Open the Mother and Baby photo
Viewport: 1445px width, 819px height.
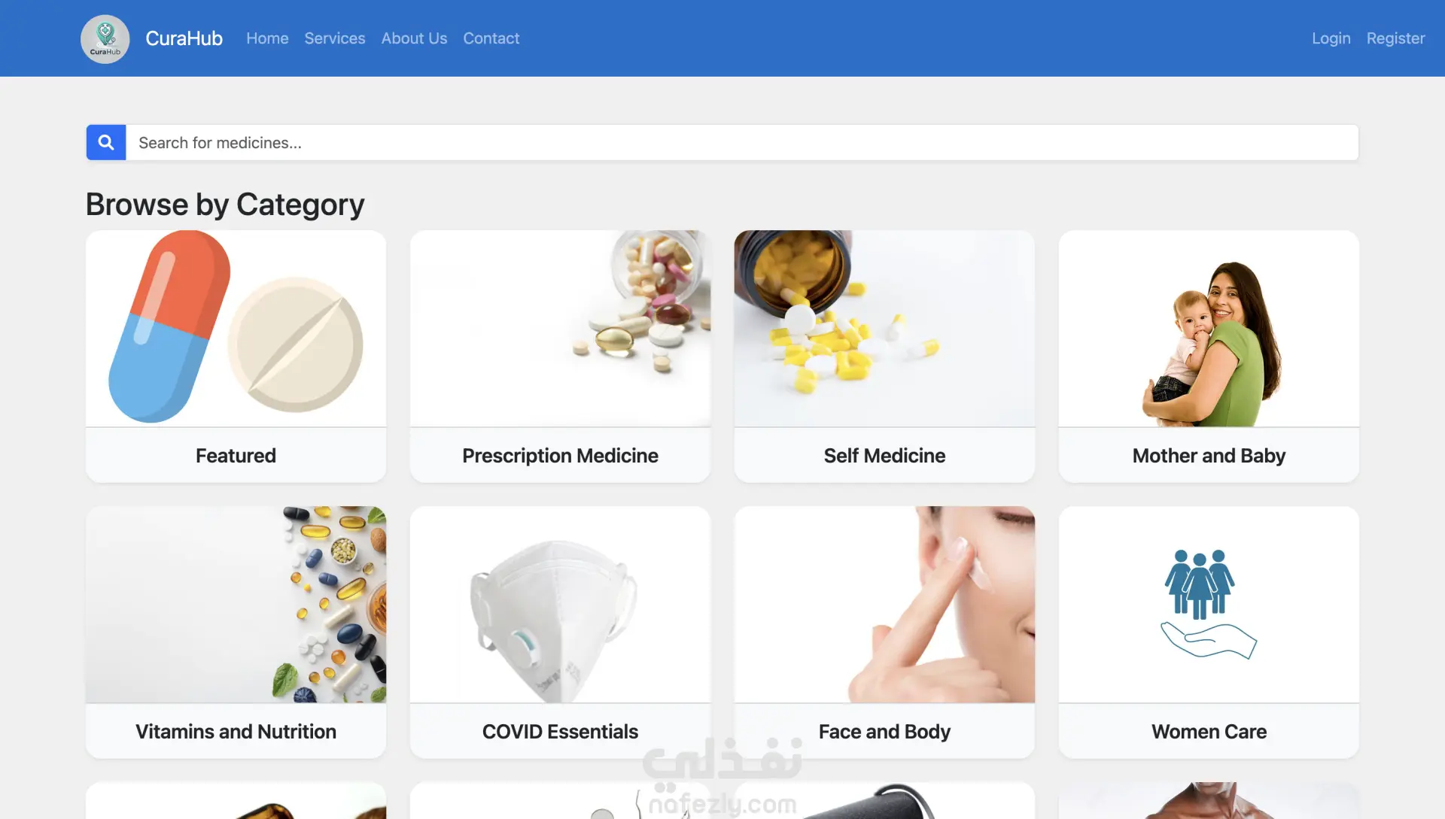click(1209, 328)
